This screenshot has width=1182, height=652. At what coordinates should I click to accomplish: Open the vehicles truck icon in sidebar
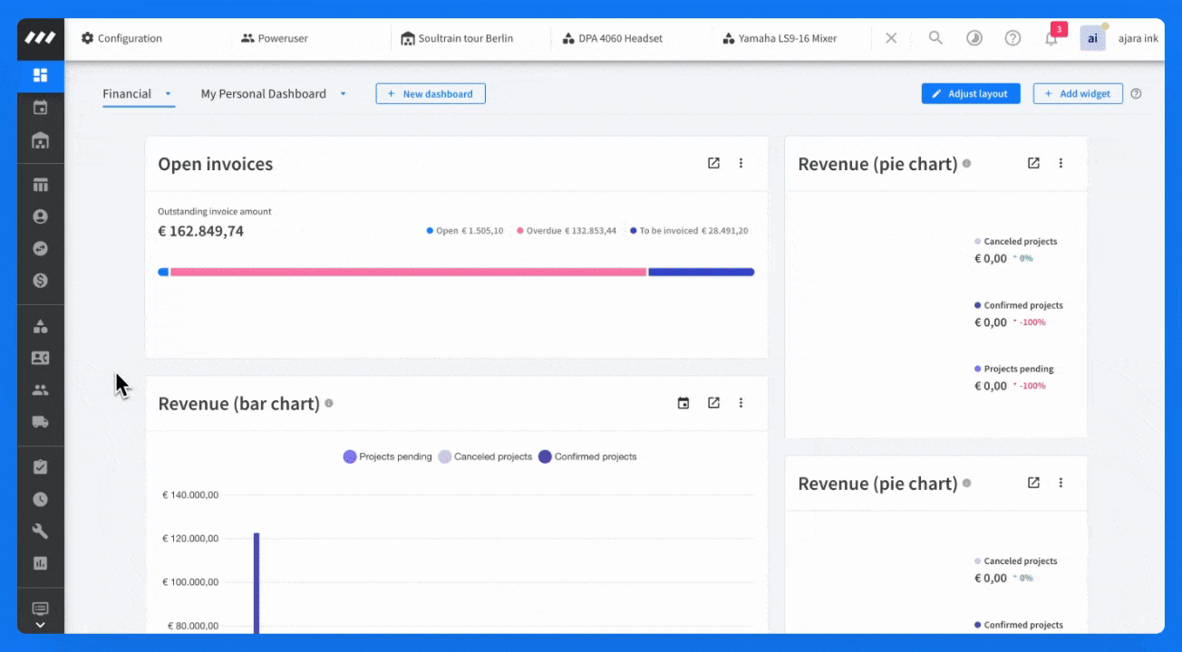pos(40,422)
